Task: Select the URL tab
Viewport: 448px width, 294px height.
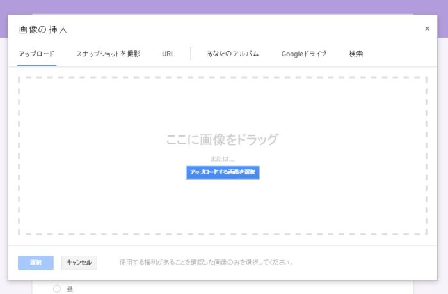Action: point(168,54)
